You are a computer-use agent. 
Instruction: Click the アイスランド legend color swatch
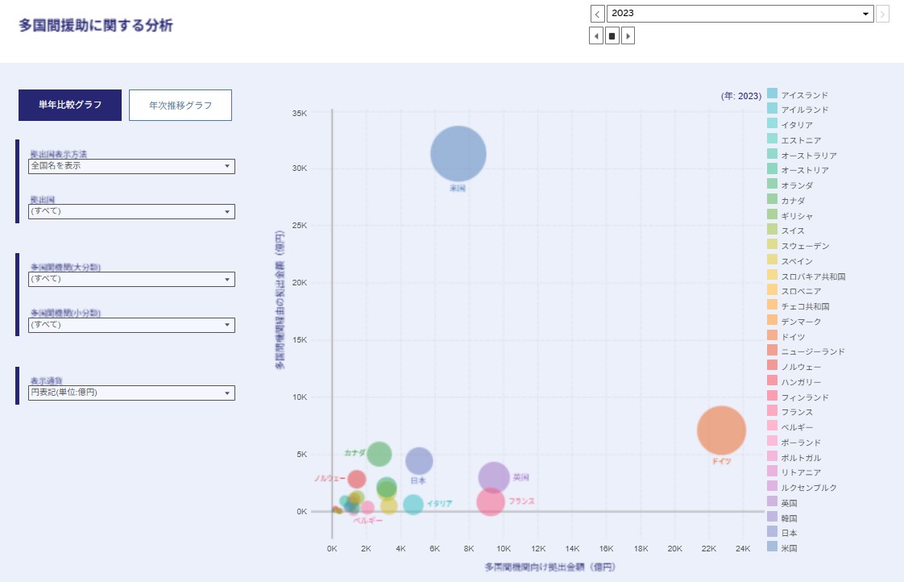click(x=772, y=94)
